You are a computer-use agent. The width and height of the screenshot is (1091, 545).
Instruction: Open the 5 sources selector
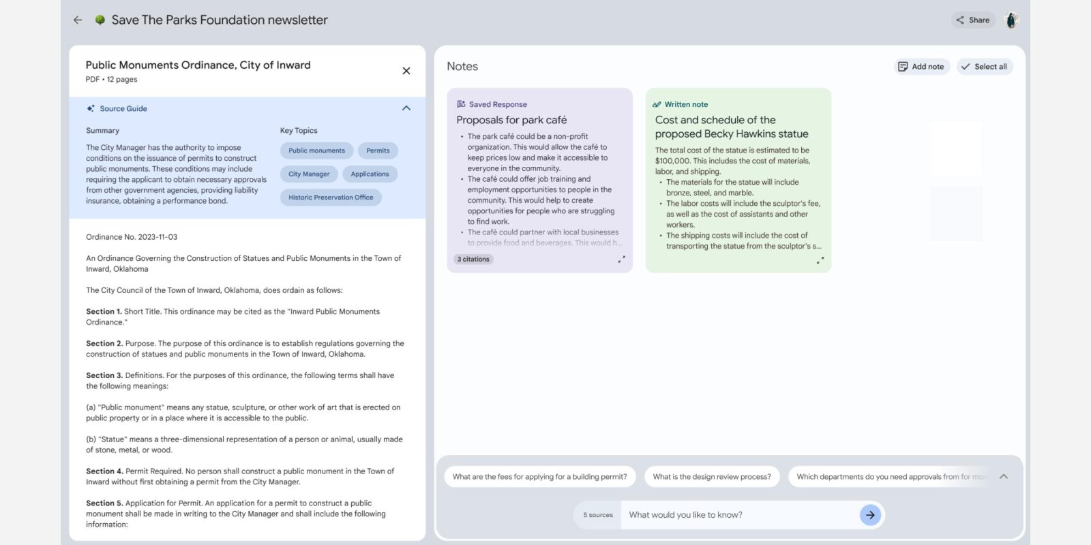(x=598, y=515)
